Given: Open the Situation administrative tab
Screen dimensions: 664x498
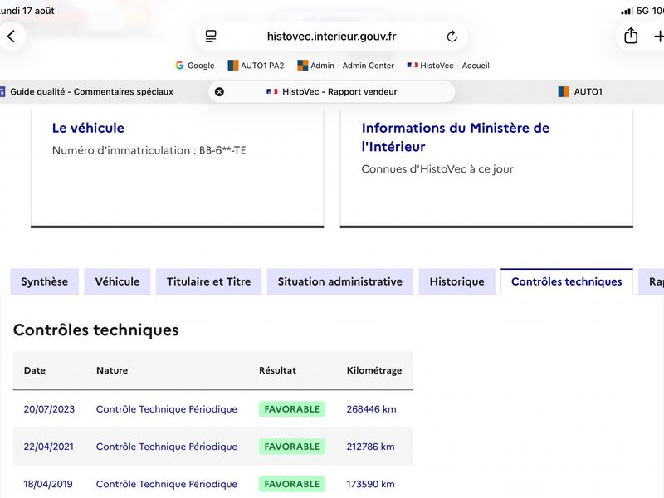Looking at the screenshot, I should pyautogui.click(x=340, y=281).
